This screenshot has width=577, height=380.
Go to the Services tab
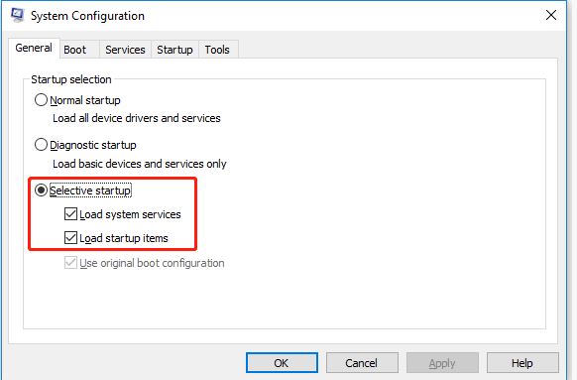point(125,50)
